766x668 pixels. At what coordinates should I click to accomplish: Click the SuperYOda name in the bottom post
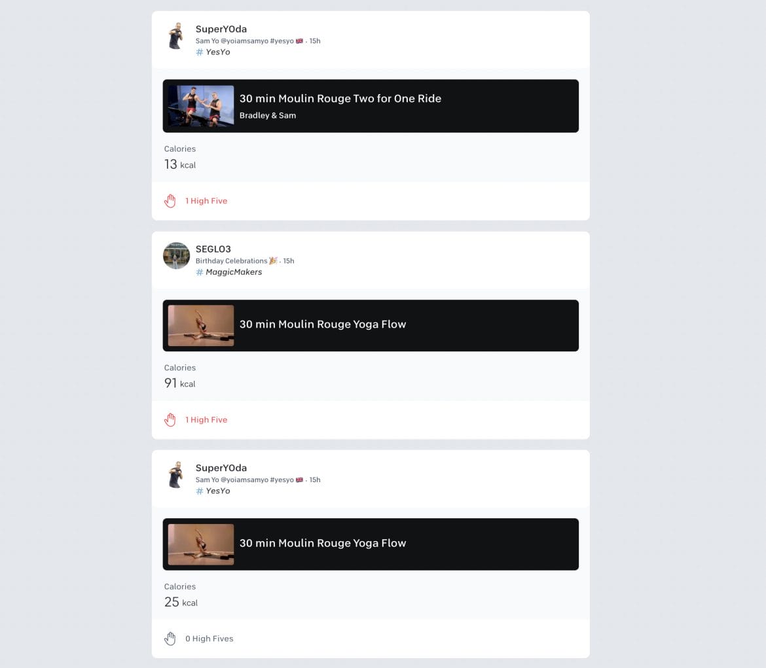click(x=221, y=468)
